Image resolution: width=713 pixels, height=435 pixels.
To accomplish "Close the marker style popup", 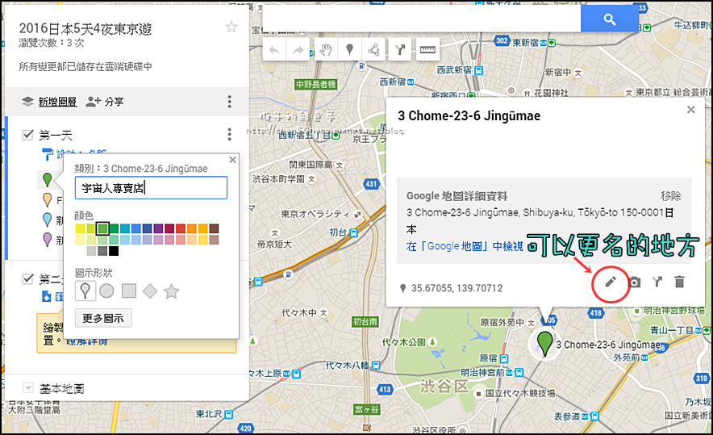I will [x=233, y=160].
